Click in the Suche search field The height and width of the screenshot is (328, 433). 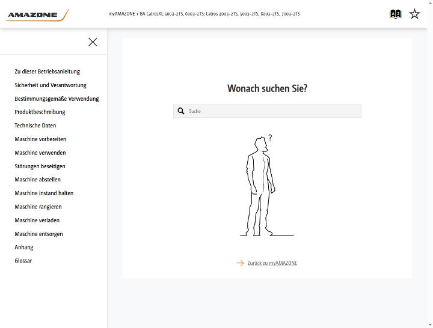pos(267,111)
